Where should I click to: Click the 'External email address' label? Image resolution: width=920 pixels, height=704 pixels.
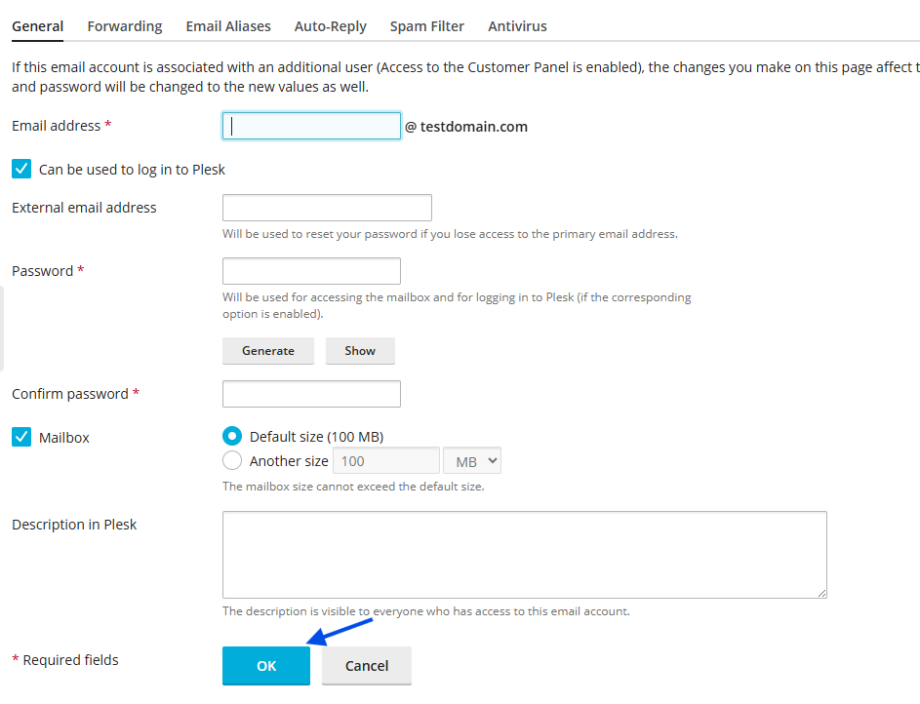pyautogui.click(x=84, y=208)
